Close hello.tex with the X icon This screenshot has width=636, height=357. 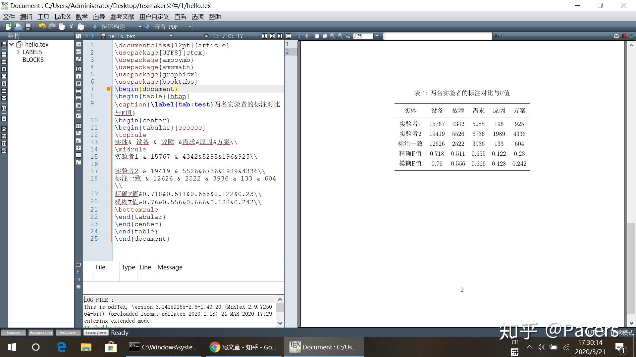[x=206, y=36]
